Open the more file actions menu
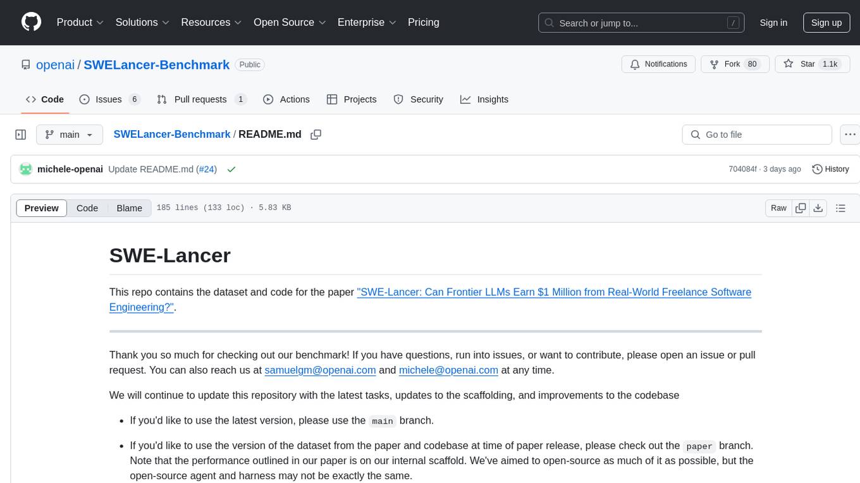Viewport: 860px width, 483px height. pos(850,135)
